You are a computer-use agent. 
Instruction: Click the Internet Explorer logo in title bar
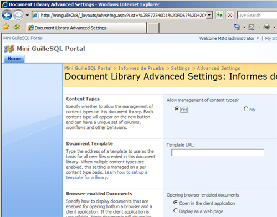pyautogui.click(x=4, y=4)
